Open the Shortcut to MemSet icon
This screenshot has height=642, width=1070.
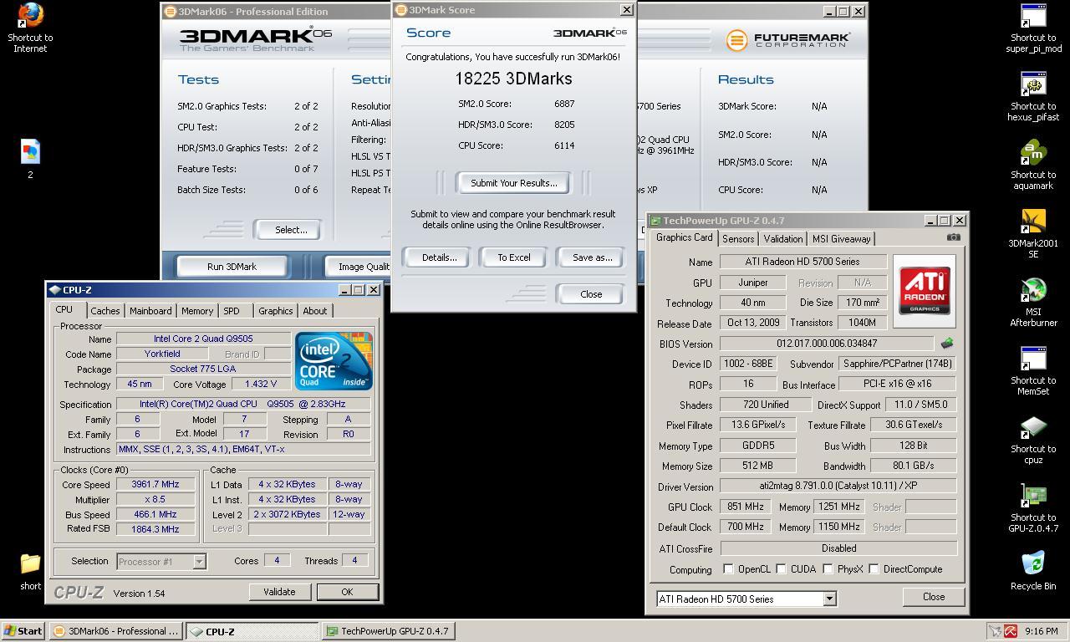tap(1033, 358)
